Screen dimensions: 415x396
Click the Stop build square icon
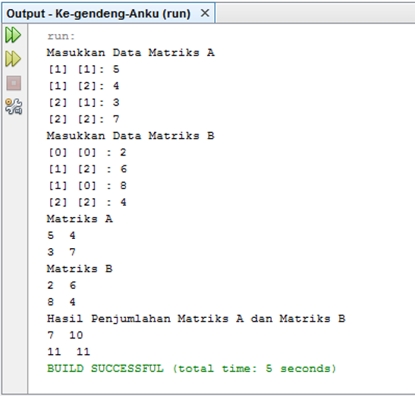click(14, 83)
